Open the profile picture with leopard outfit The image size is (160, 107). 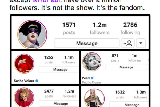point(94,98)
